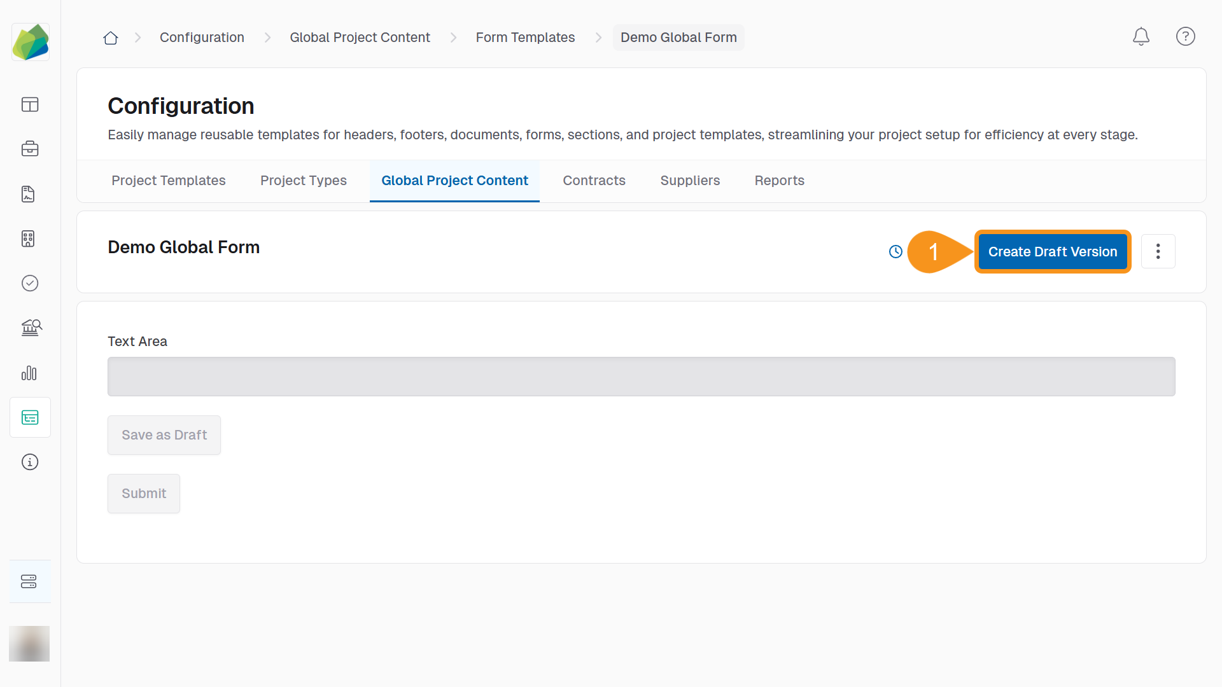
Task: Open the Suppliers tab
Action: [690, 181]
